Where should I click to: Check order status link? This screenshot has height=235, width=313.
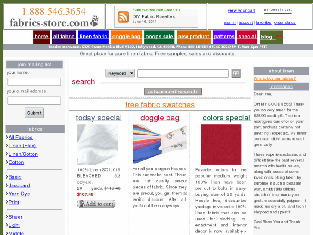285,22
